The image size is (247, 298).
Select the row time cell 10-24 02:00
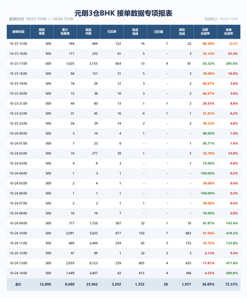point(18,153)
